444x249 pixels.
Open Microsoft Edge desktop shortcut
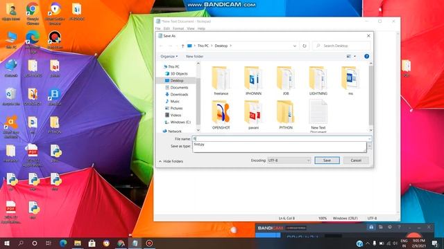(33, 41)
